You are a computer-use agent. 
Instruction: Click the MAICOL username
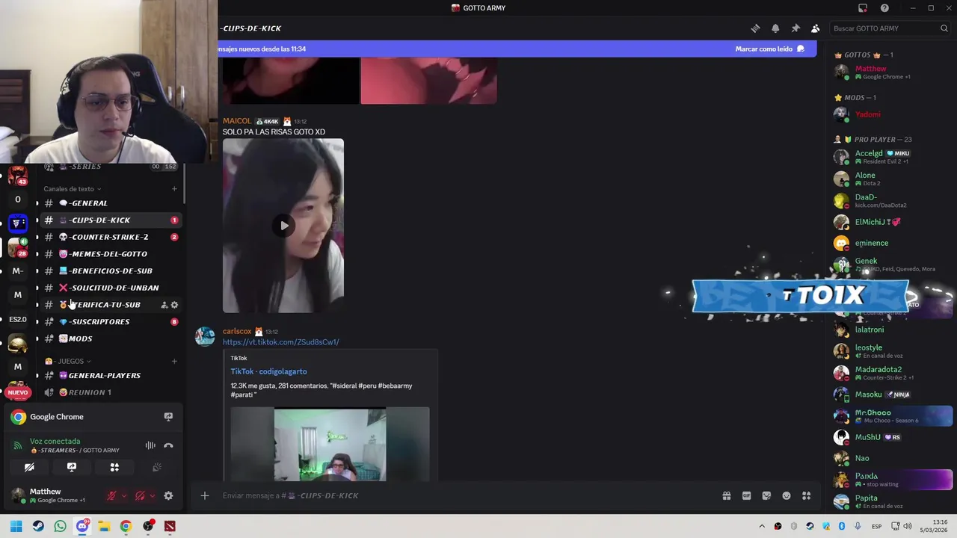(x=237, y=121)
